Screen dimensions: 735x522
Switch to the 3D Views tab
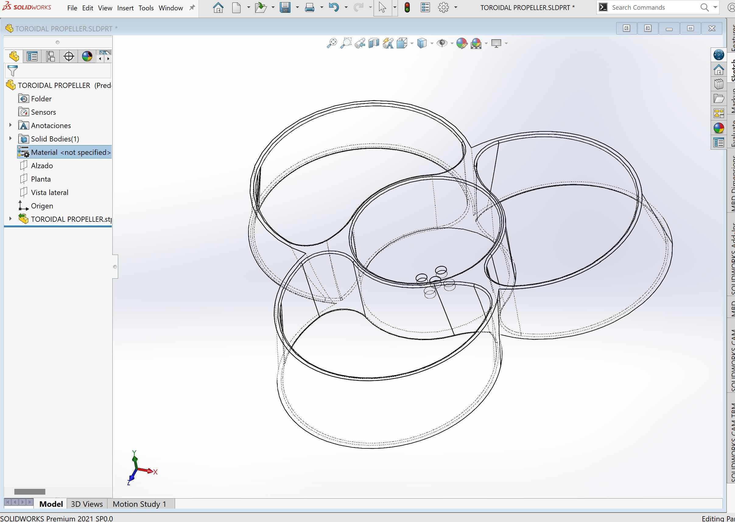(x=87, y=504)
